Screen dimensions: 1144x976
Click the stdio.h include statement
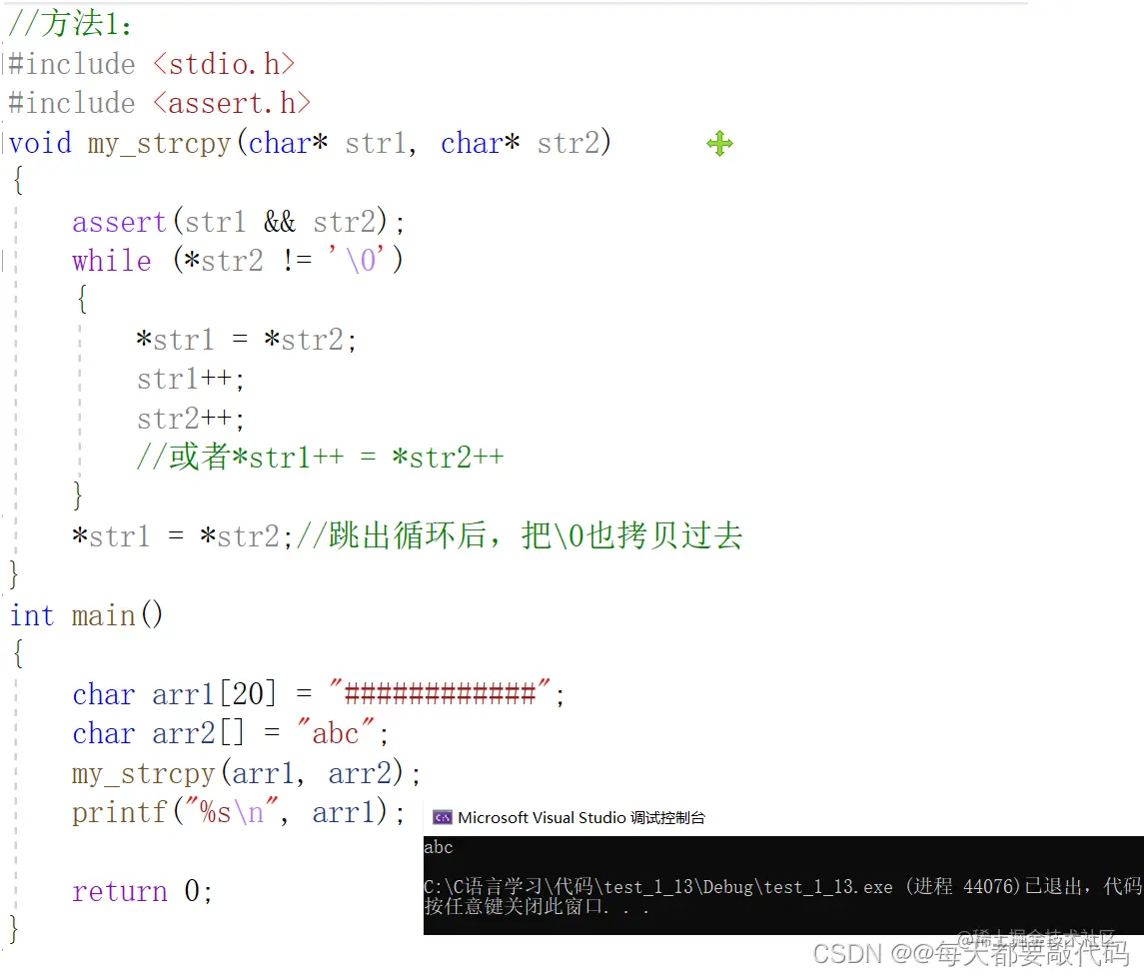(x=150, y=63)
